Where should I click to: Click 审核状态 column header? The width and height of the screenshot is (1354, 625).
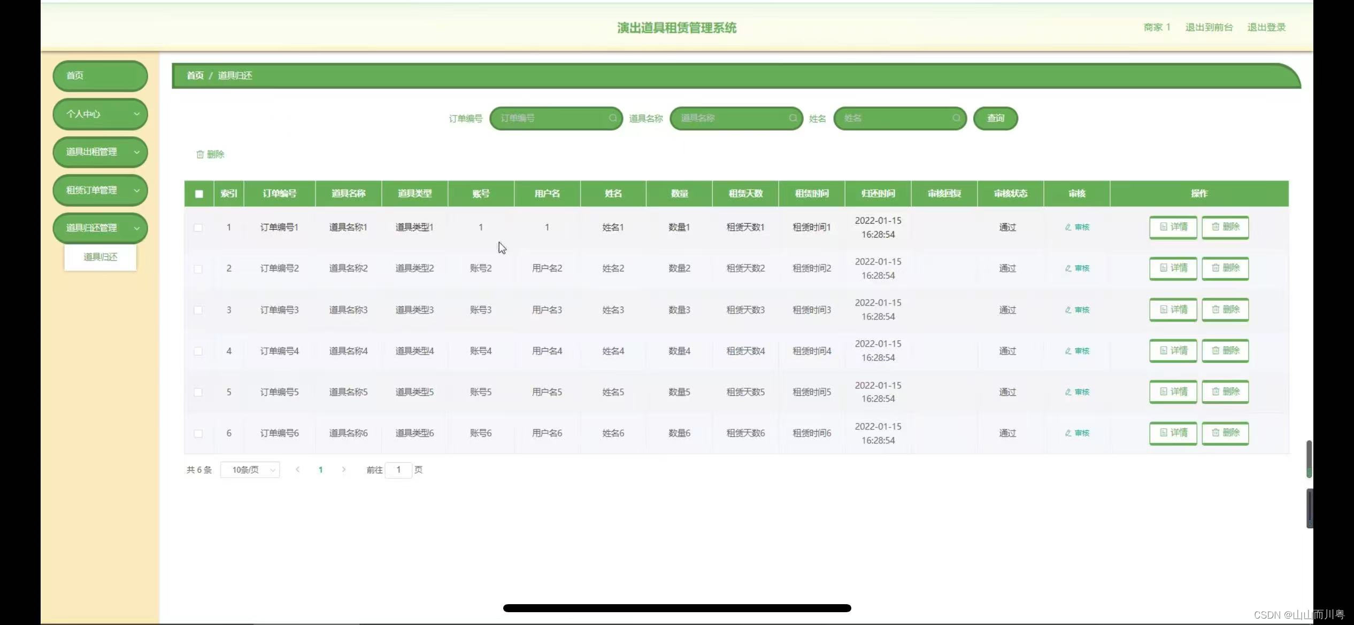(x=1011, y=193)
